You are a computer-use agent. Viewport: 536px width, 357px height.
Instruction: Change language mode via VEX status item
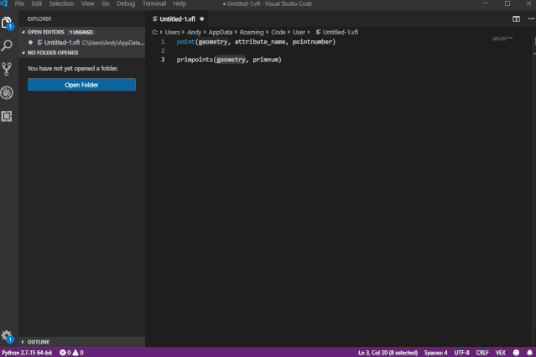click(501, 353)
